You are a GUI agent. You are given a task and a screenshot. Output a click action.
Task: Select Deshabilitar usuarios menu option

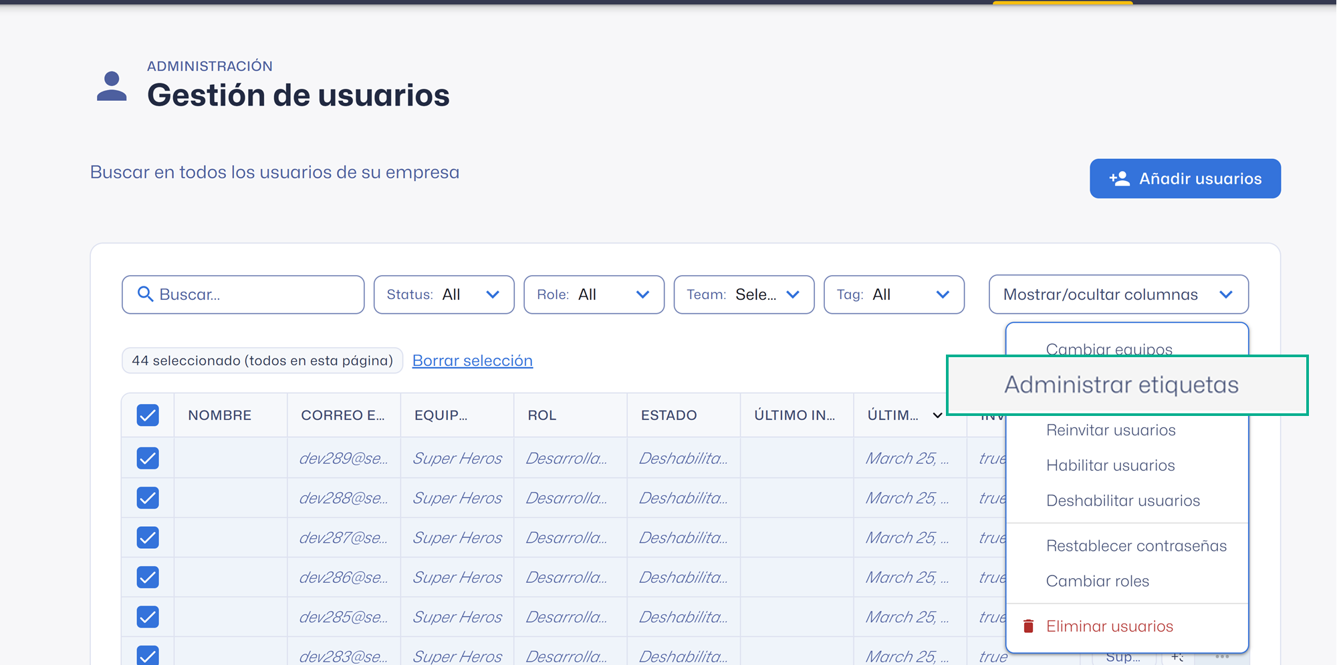tap(1122, 501)
